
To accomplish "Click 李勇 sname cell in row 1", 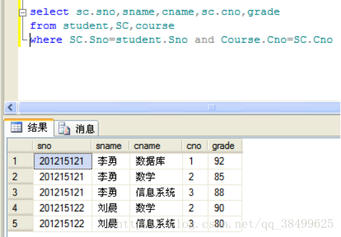I will 111,161.
